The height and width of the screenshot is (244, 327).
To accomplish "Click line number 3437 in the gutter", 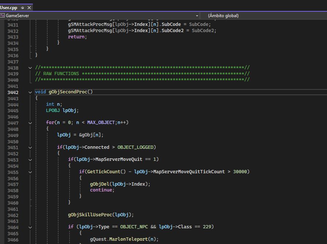I will [x=13, y=62].
